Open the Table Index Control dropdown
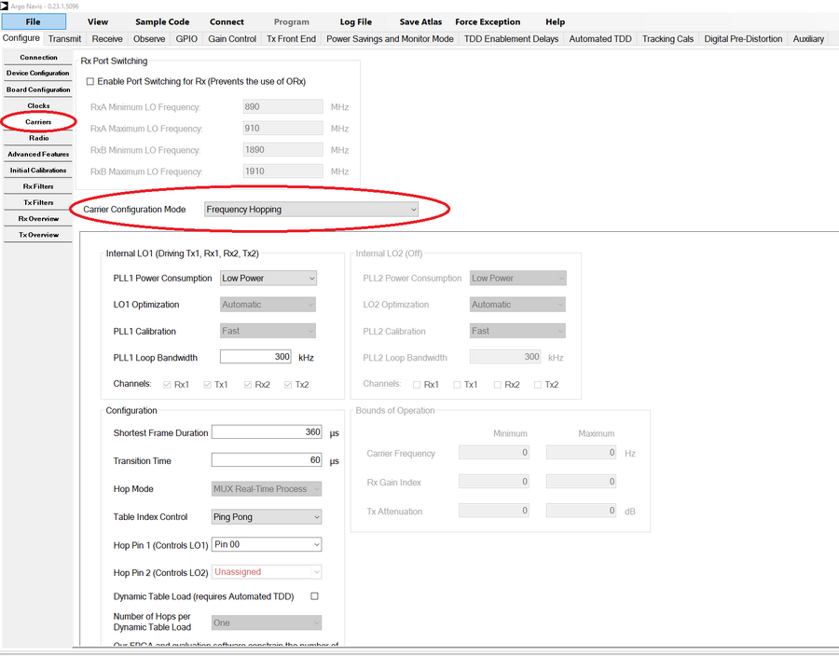The image size is (839, 656). tap(266, 516)
